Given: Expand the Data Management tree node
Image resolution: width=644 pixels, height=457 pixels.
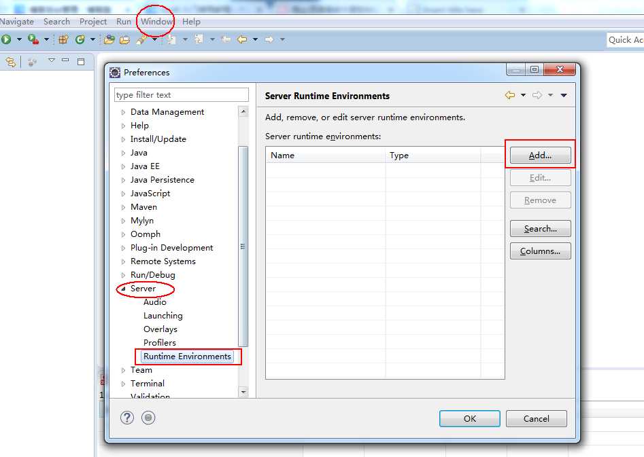Looking at the screenshot, I should click(123, 112).
